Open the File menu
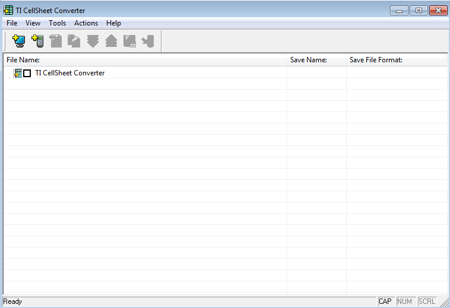The width and height of the screenshot is (450, 308). tap(12, 23)
